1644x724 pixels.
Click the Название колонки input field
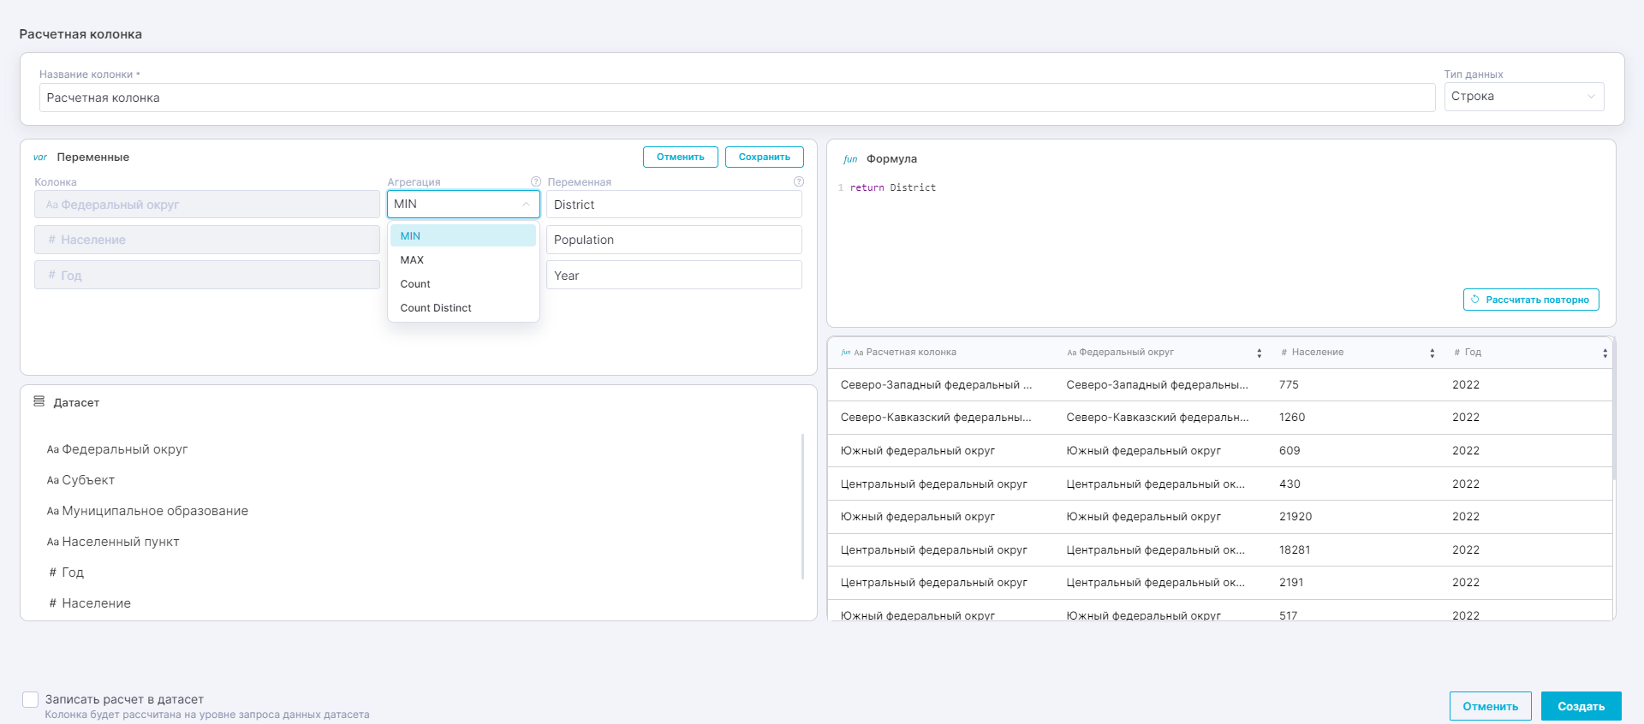[x=736, y=98]
